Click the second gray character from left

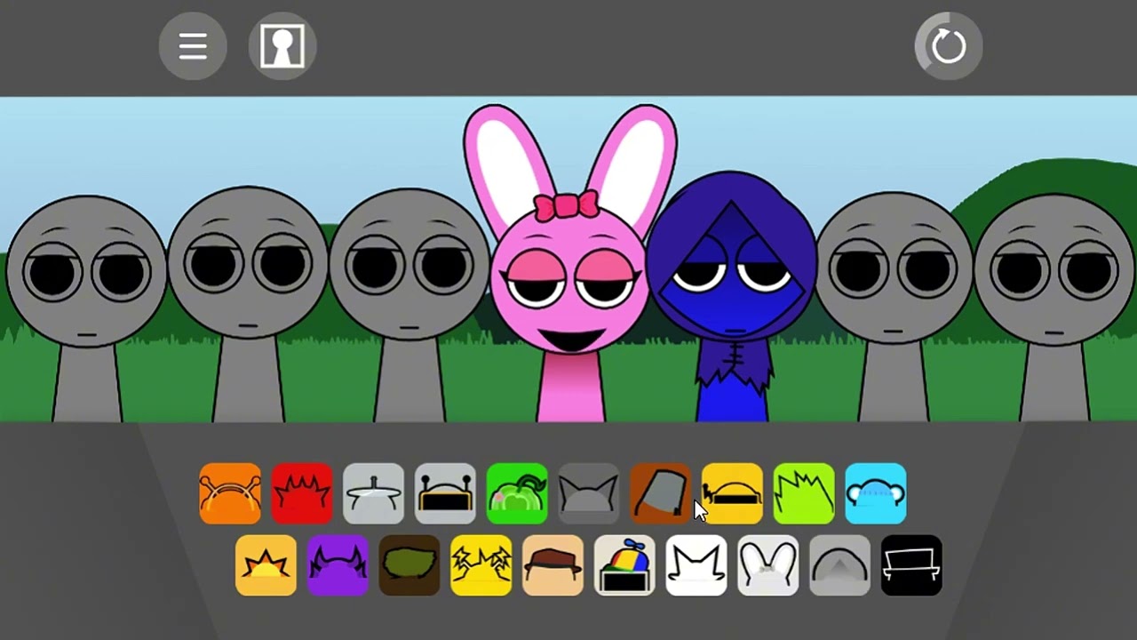coord(248,302)
